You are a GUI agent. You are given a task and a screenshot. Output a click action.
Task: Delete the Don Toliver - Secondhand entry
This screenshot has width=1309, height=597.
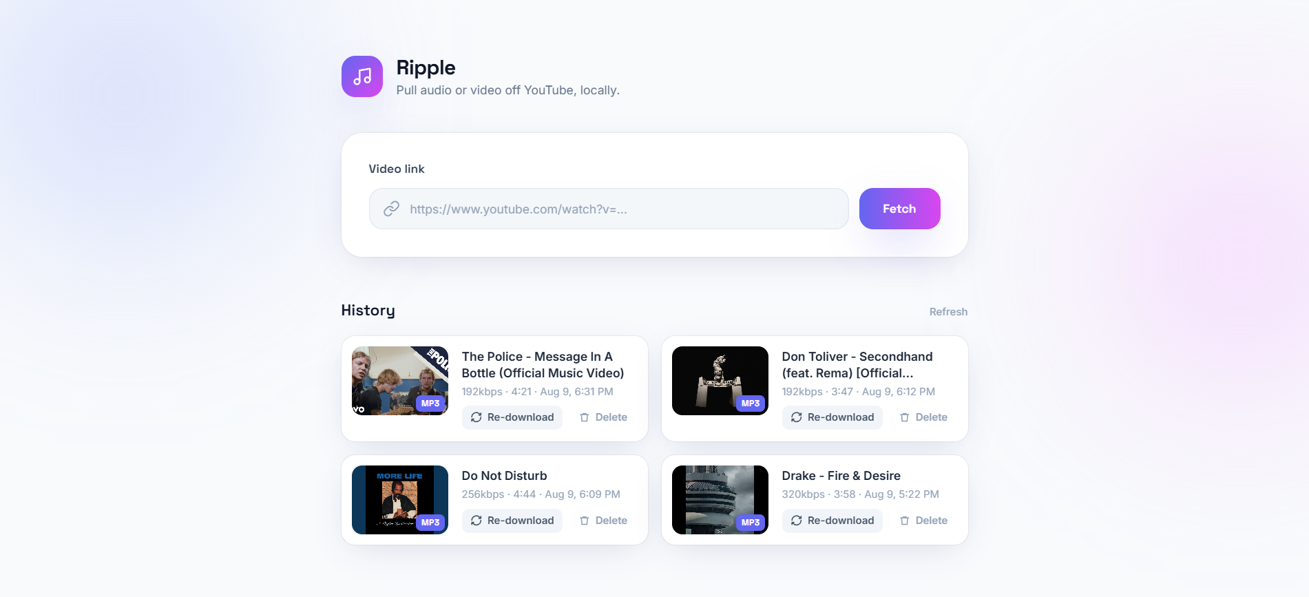pos(923,417)
